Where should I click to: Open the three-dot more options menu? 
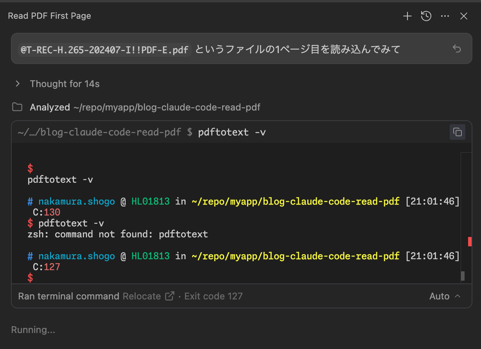[x=445, y=16]
